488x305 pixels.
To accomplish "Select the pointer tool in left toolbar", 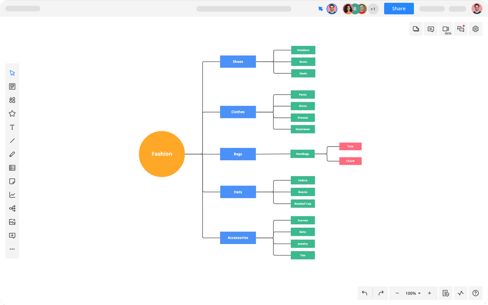I will point(12,73).
